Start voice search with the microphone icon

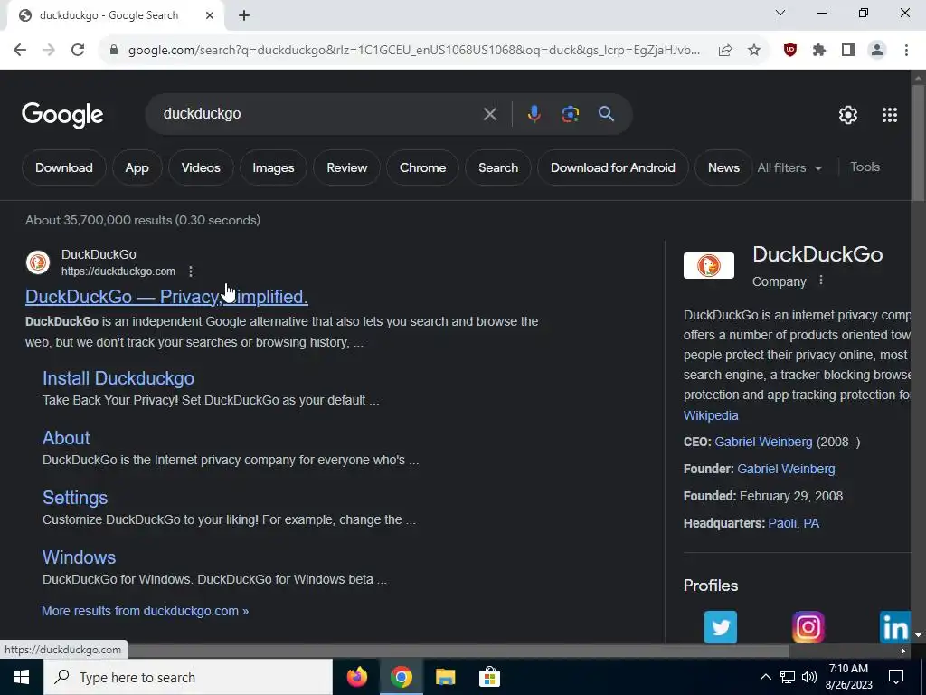[x=534, y=114]
